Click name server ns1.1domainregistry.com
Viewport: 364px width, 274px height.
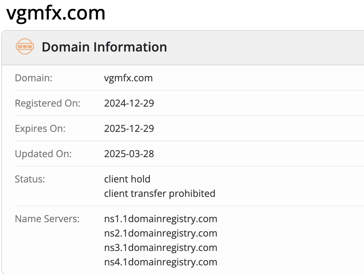pyautogui.click(x=161, y=219)
